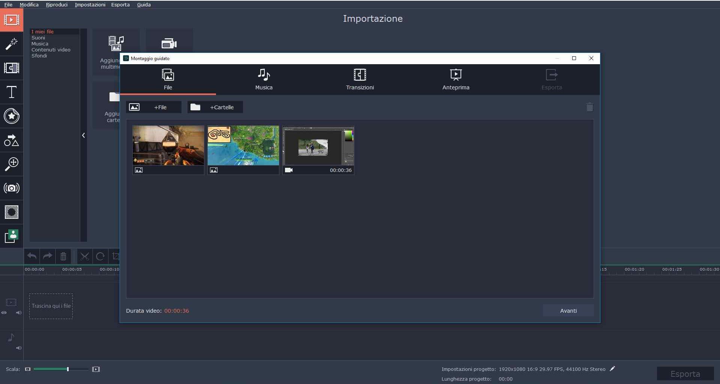Switch to the Transizioni tab
The width and height of the screenshot is (720, 384).
tap(360, 79)
